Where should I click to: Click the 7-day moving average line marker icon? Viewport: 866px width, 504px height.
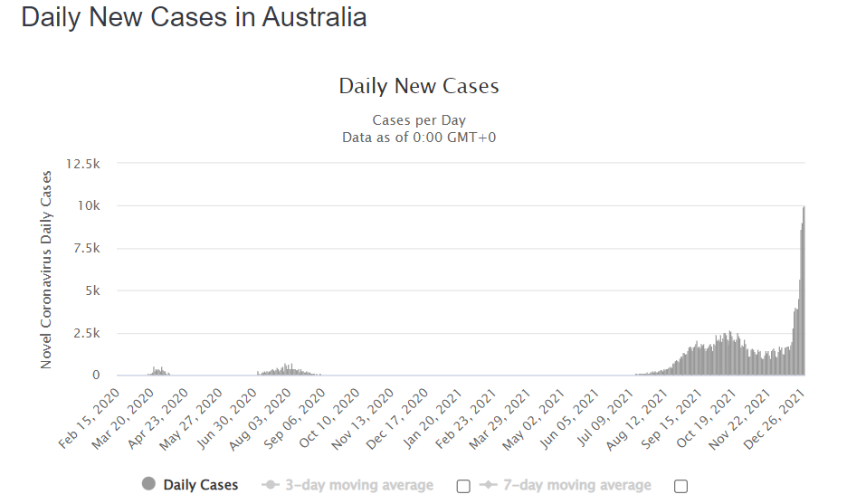point(489,485)
